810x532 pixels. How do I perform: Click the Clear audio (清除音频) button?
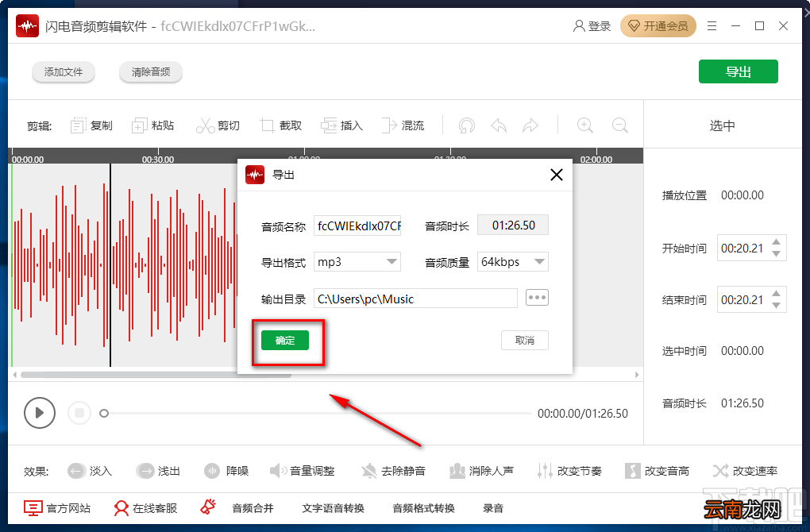click(x=151, y=71)
